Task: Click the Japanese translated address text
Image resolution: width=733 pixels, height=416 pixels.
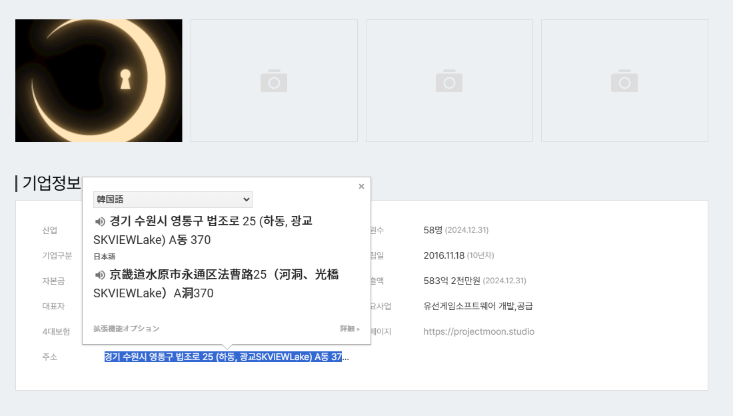Action: click(x=217, y=283)
